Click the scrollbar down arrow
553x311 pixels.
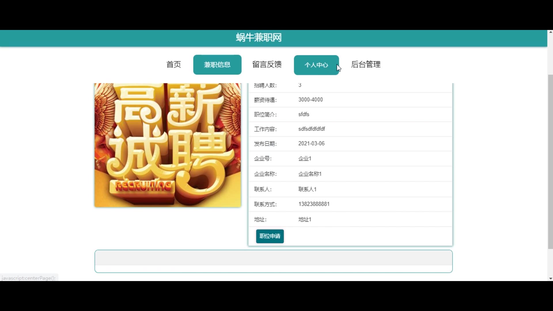click(550, 278)
